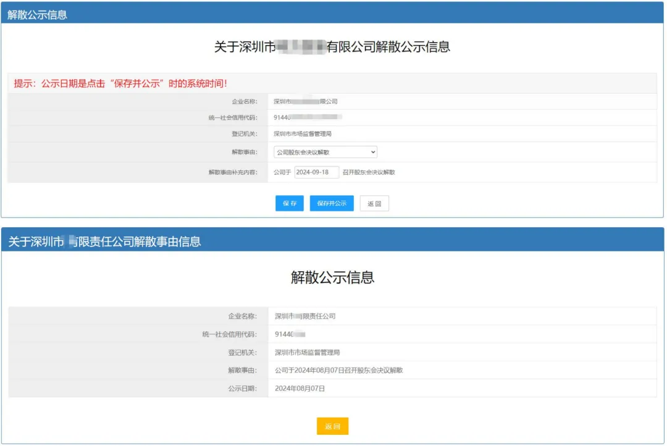Click the 2024年08月07日 publication date value
This screenshot has height=446, width=667.
click(x=300, y=388)
